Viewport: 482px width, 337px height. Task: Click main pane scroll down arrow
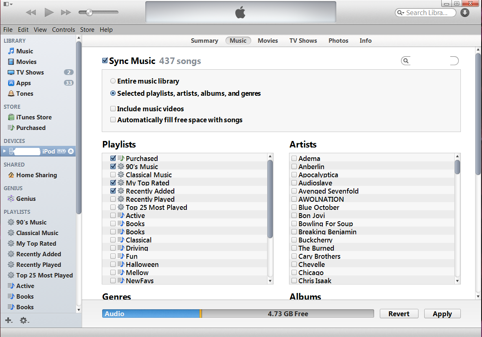coord(478,296)
